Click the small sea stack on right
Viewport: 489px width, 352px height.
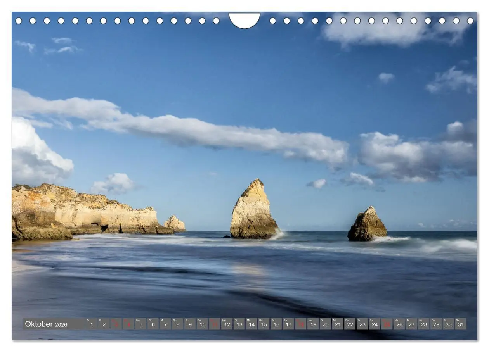pyautogui.click(x=367, y=224)
